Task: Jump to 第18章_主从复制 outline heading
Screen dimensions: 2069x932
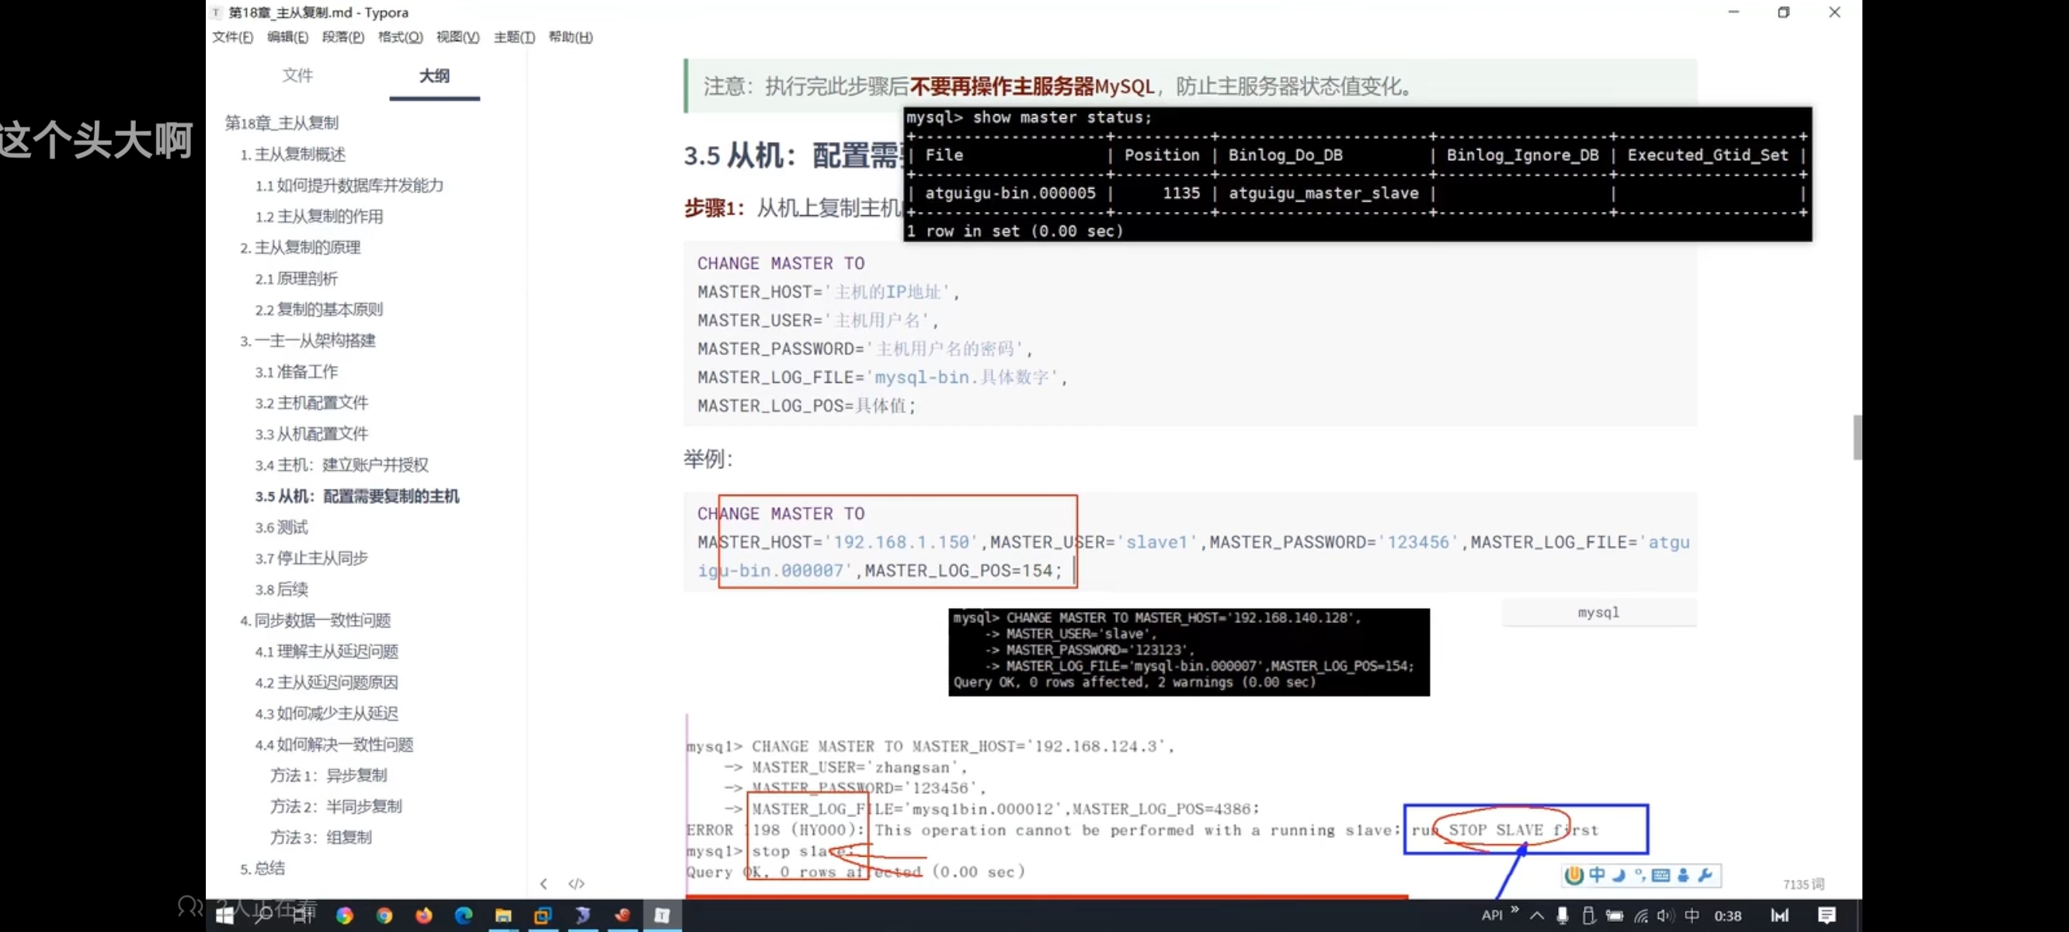Action: 281,123
